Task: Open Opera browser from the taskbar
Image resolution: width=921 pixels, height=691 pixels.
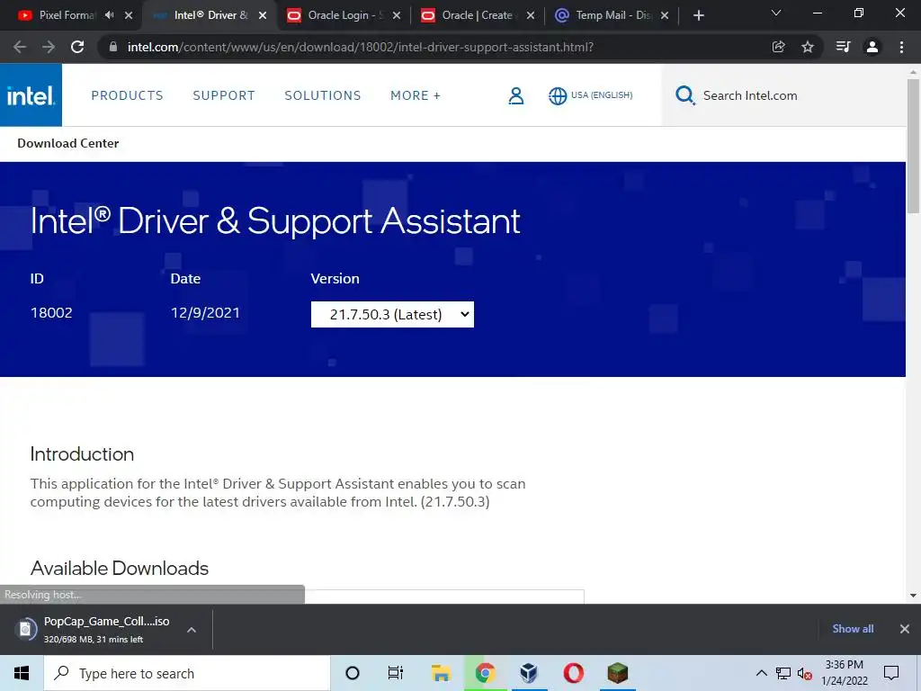Action: (x=573, y=673)
